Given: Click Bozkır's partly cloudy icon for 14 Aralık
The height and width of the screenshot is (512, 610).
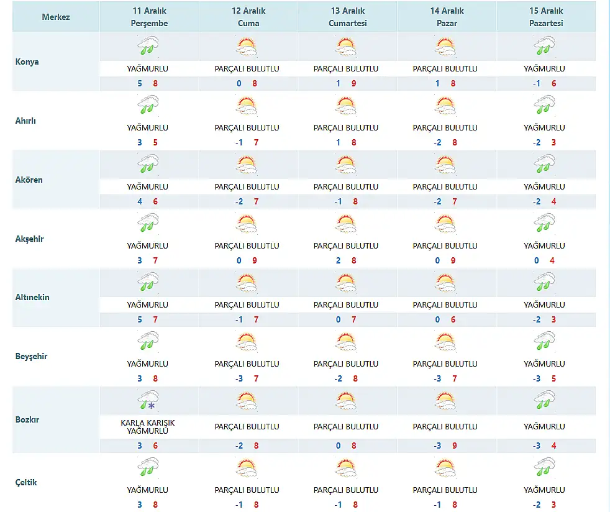Looking at the screenshot, I should click(445, 401).
